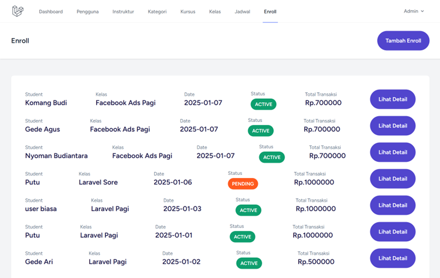View detail for Nyoman Budiantara enrollment
Screen dimensions: 440x278
tap(393, 153)
